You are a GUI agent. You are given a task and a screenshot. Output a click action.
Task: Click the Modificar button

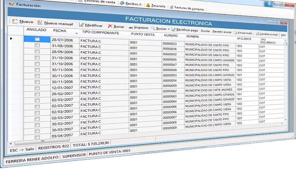tap(91, 25)
